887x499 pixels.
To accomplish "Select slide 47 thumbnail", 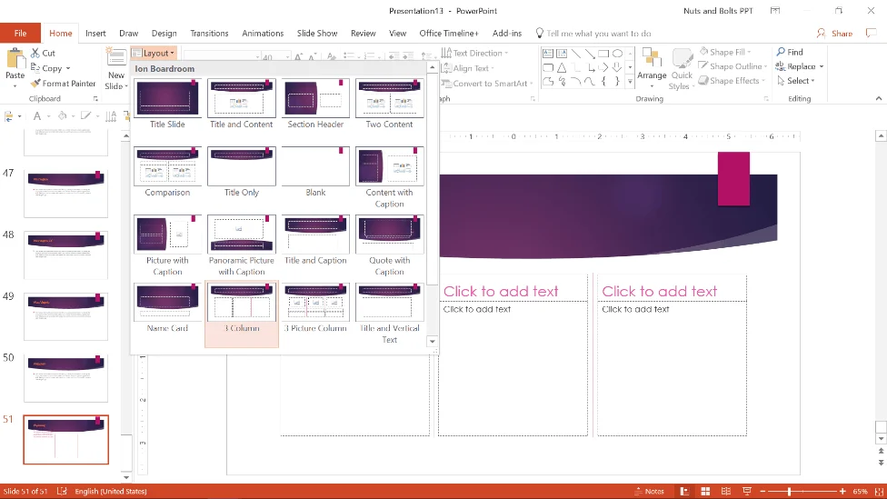I will 65,194.
